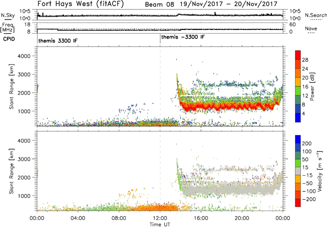
Task: Click the '200' value on the Velocity colorbar
Action: coord(307,143)
